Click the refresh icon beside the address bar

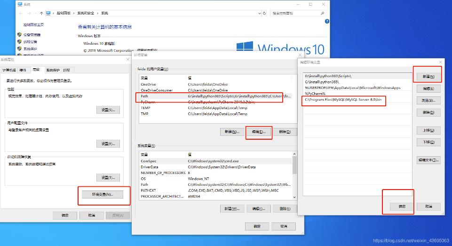pyautogui.click(x=264, y=13)
